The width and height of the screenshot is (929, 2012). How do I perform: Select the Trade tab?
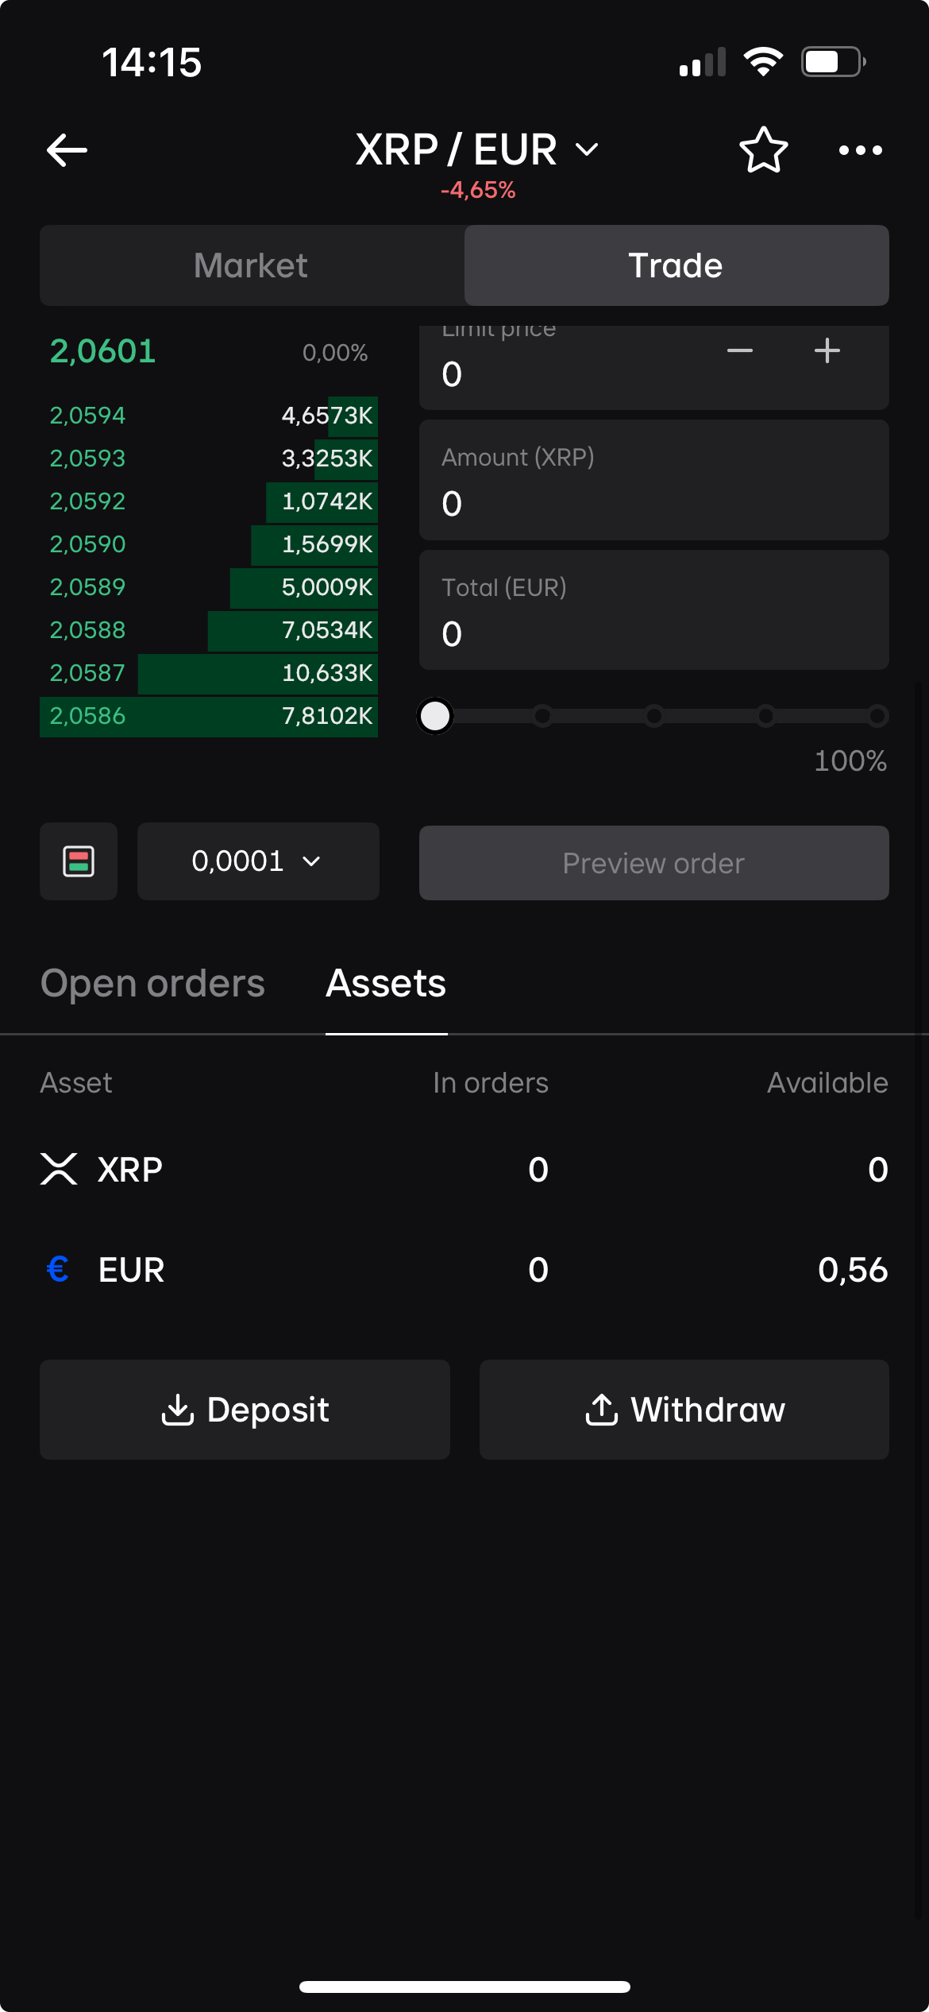(677, 265)
